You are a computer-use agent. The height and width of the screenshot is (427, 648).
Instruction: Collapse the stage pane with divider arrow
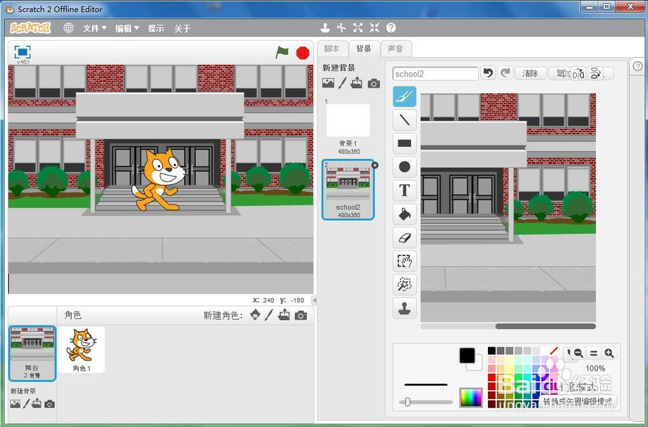[x=314, y=300]
